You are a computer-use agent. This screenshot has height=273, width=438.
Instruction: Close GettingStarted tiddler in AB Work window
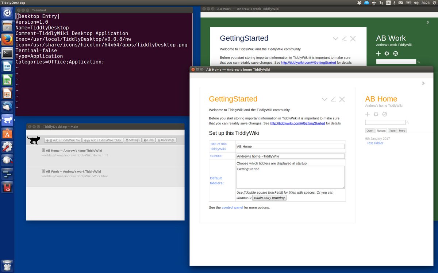click(353, 39)
